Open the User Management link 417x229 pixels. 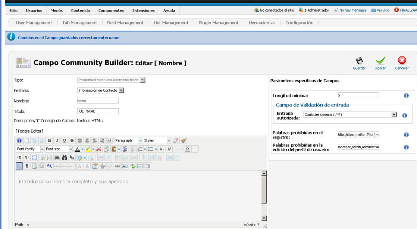tap(34, 23)
